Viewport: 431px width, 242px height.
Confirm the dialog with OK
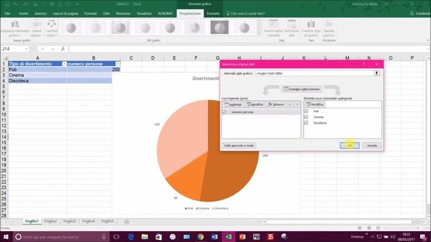[x=350, y=145]
